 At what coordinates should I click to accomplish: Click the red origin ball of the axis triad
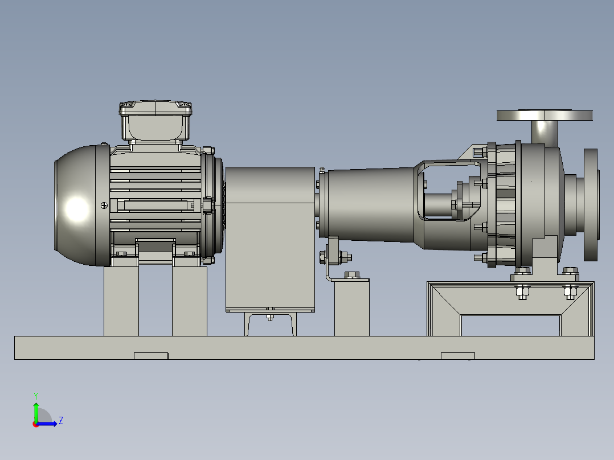click(x=35, y=425)
